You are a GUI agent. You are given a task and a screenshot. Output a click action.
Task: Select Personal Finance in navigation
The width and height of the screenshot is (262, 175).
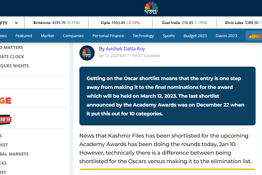[108, 36]
